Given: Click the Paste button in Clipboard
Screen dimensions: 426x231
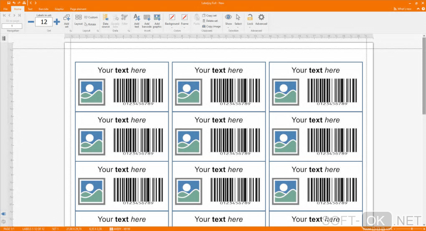Looking at the screenshot, I should [197, 20].
